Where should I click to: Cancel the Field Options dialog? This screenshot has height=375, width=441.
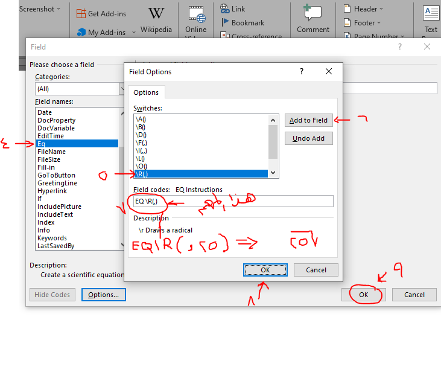pos(316,270)
